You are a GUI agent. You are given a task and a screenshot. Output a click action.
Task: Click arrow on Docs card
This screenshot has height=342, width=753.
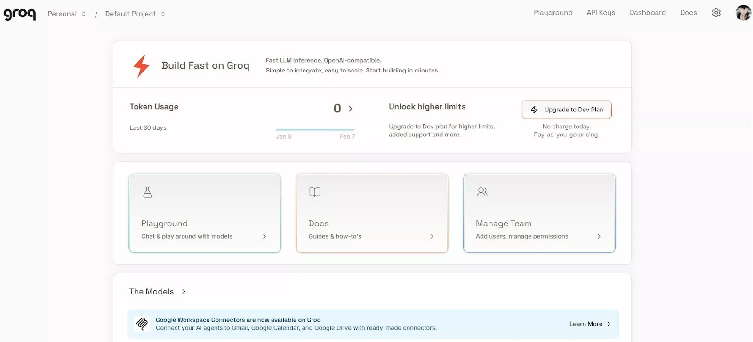pyautogui.click(x=432, y=236)
